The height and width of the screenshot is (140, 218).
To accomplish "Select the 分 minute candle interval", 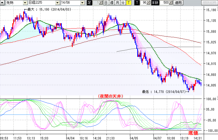I will click(123, 3).
